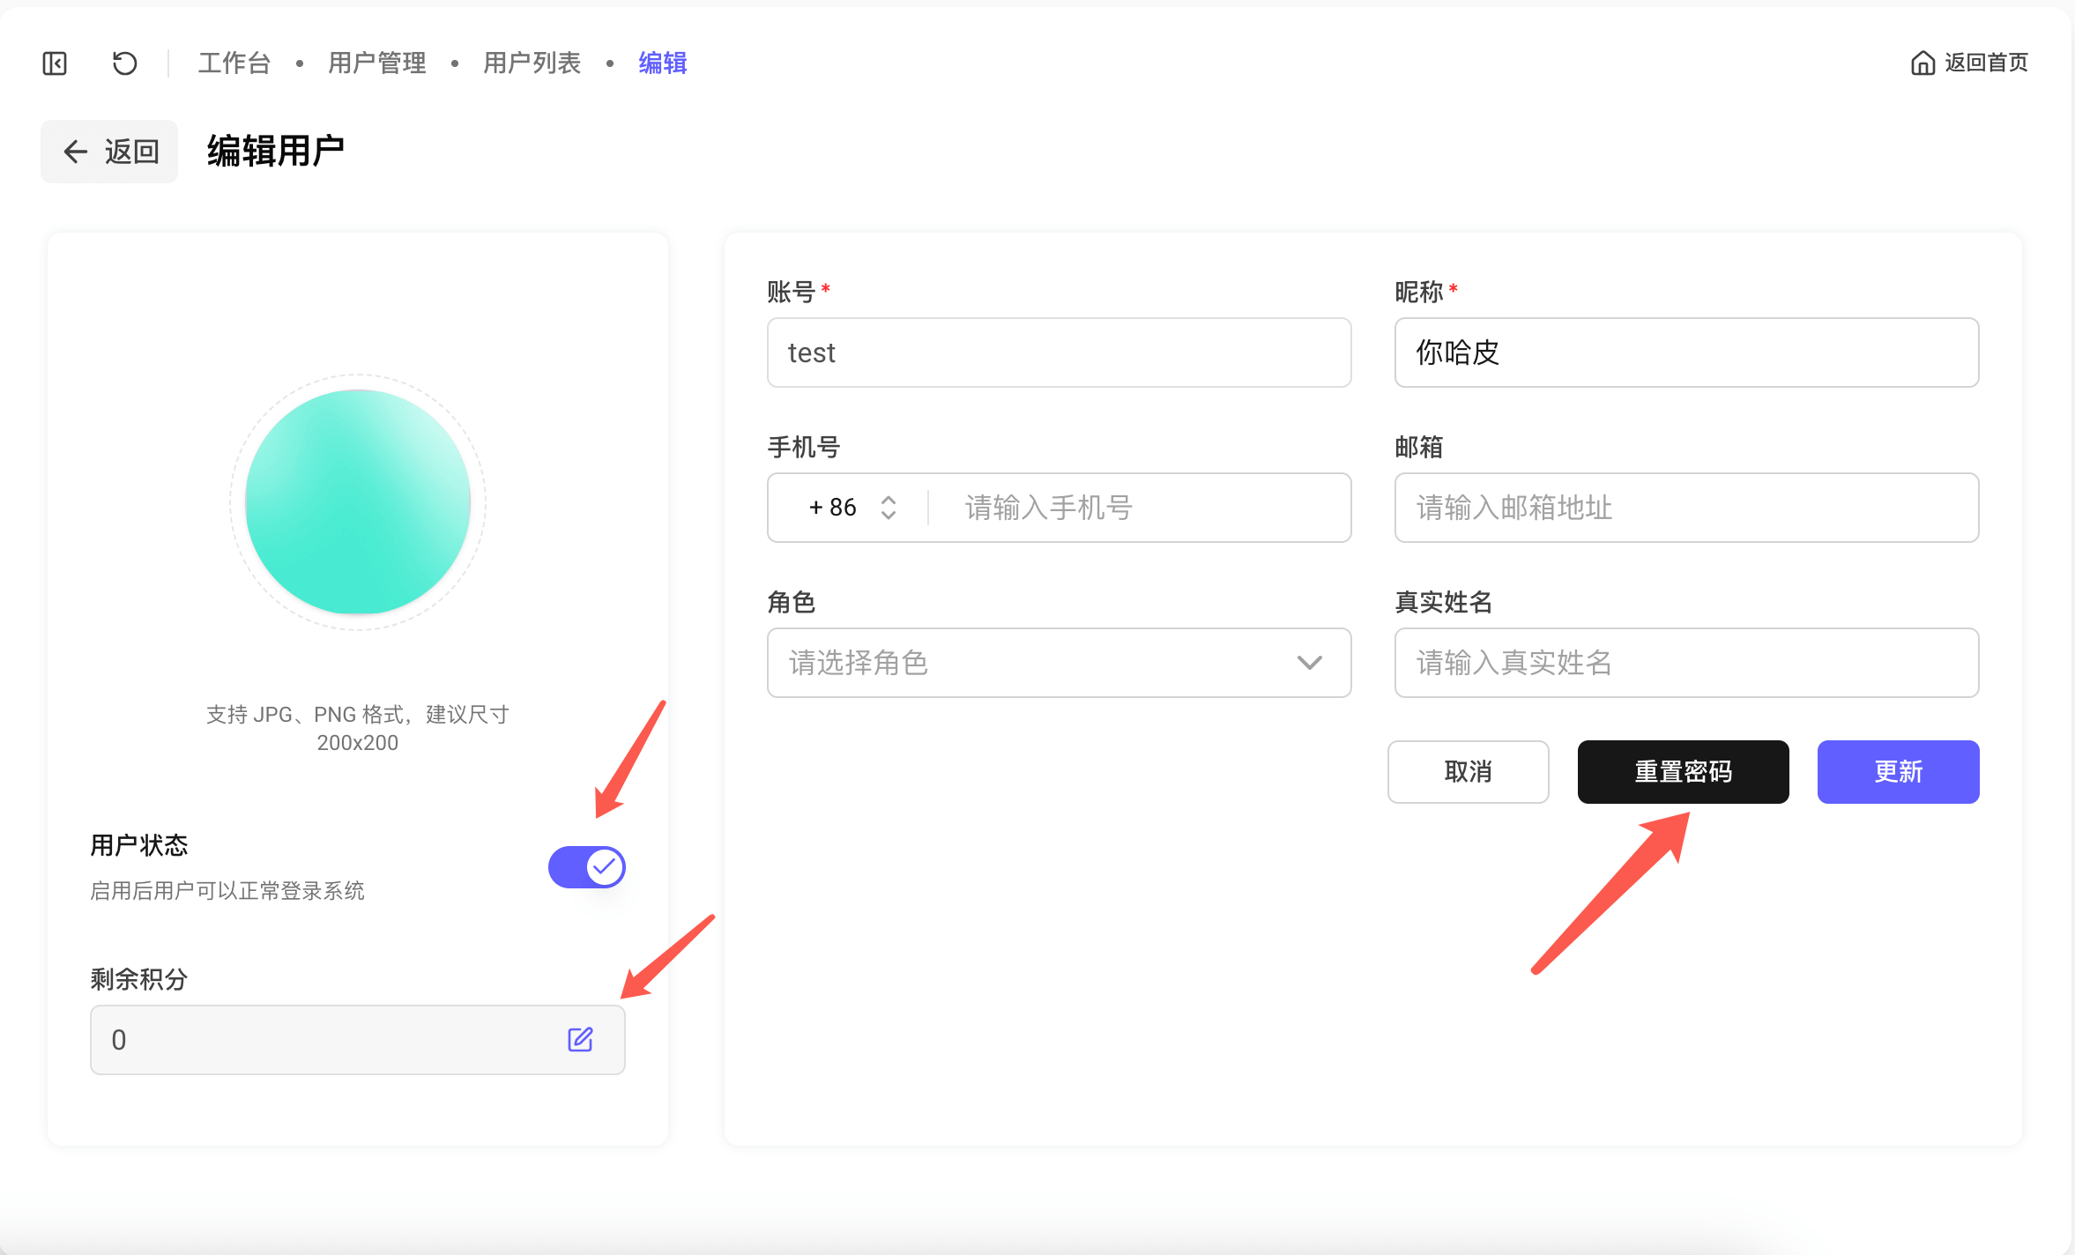
Task: Open the +86 country code selector
Action: click(x=833, y=508)
